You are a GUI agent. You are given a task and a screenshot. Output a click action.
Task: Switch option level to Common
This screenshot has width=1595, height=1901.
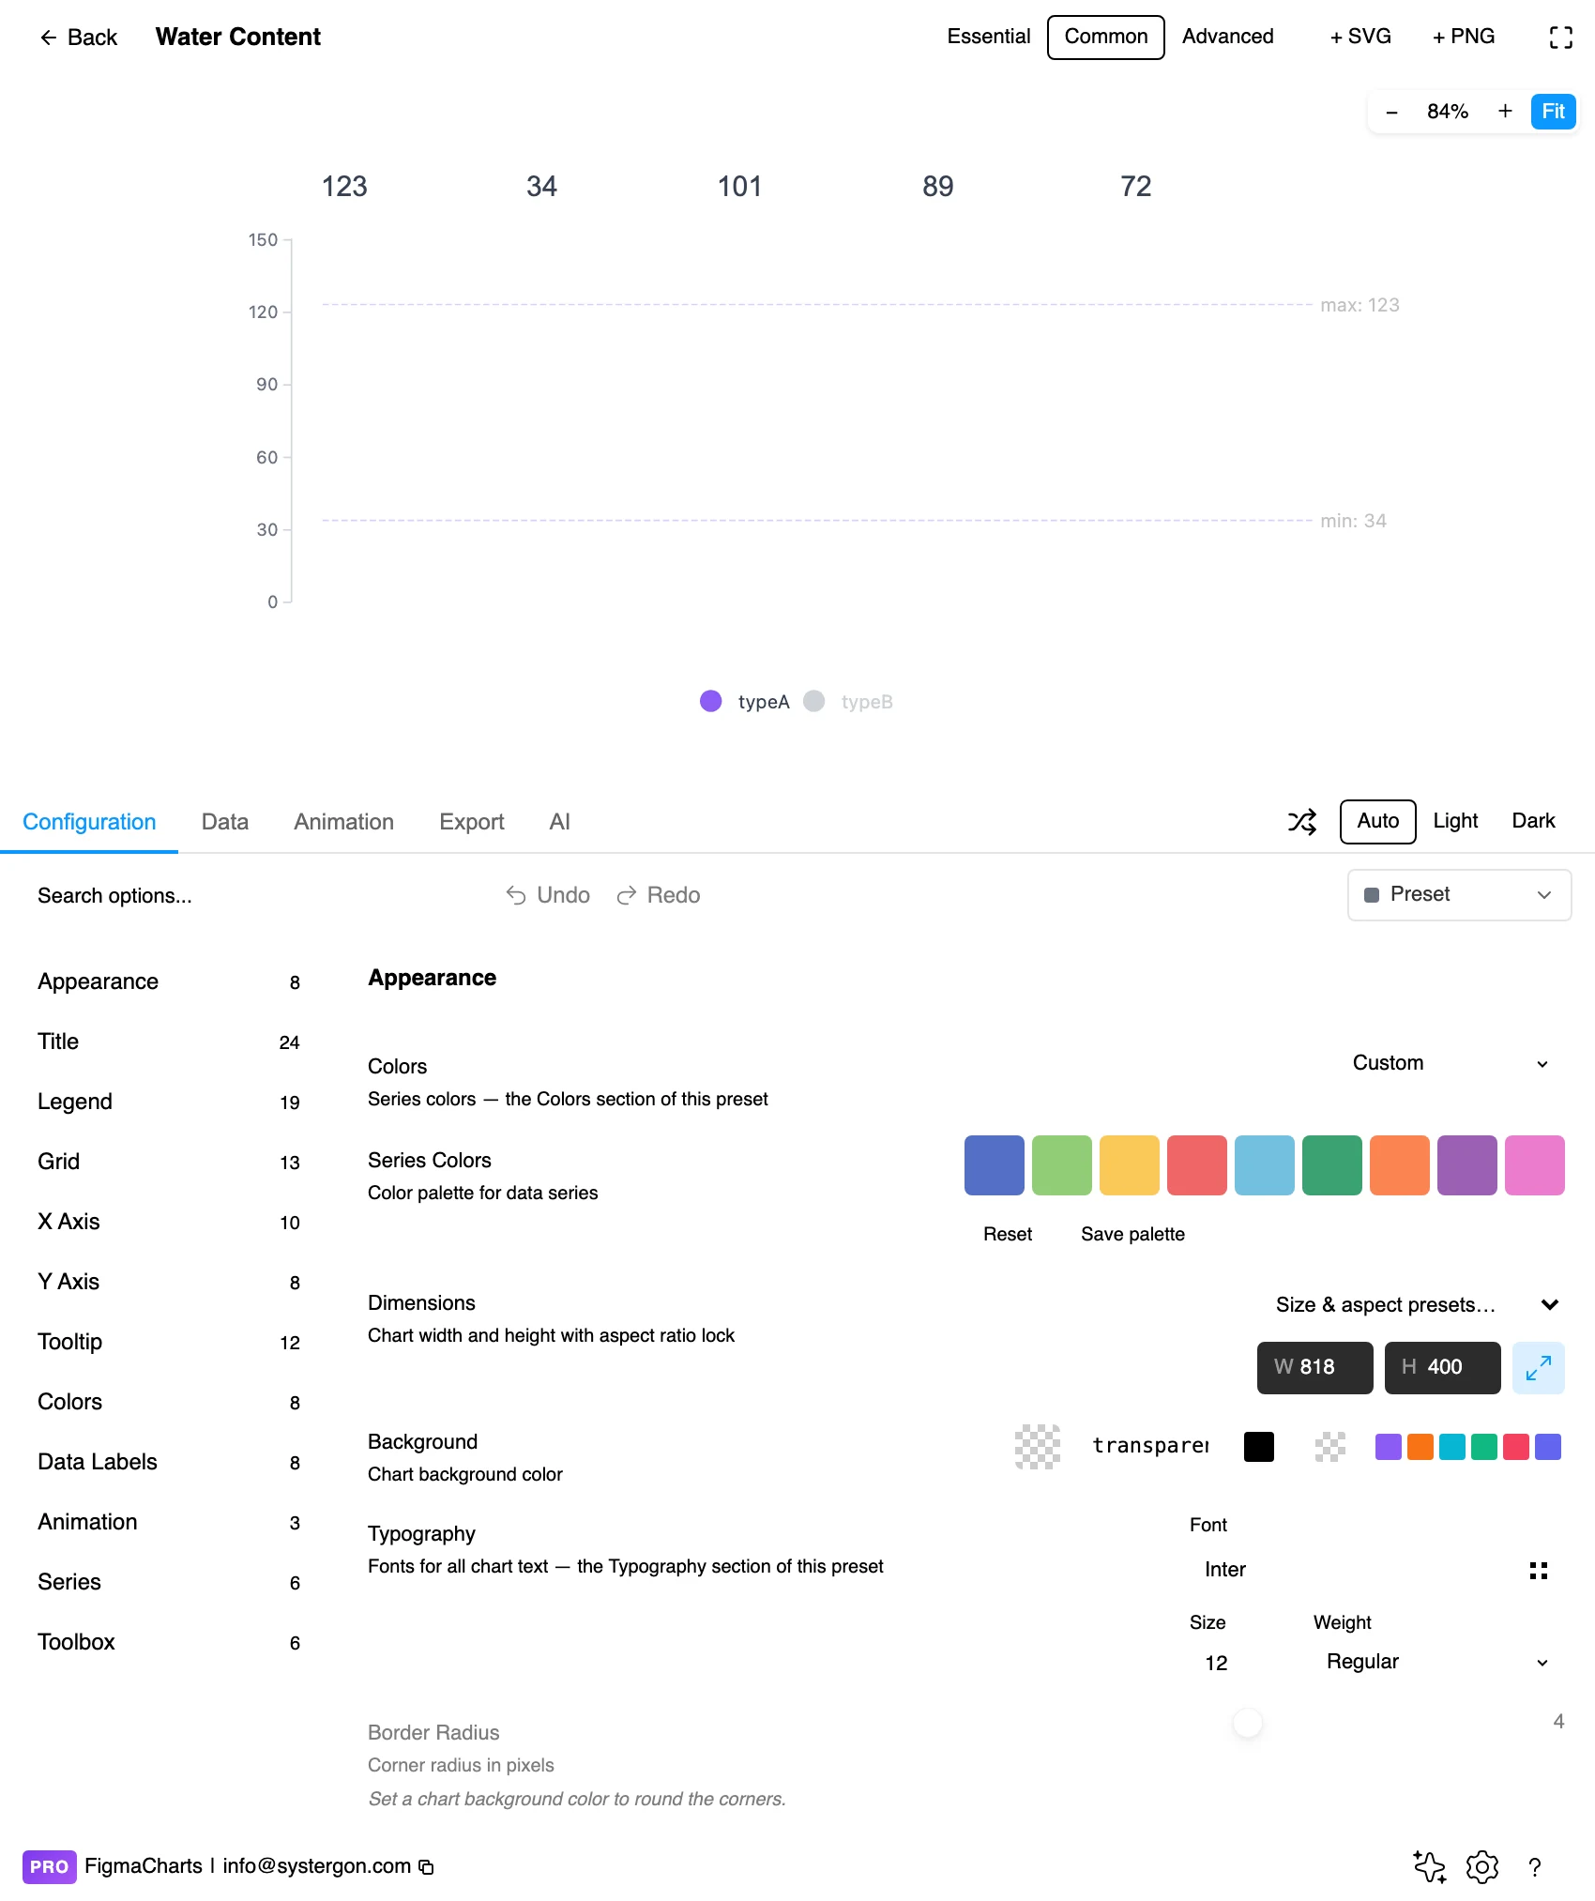click(1105, 37)
